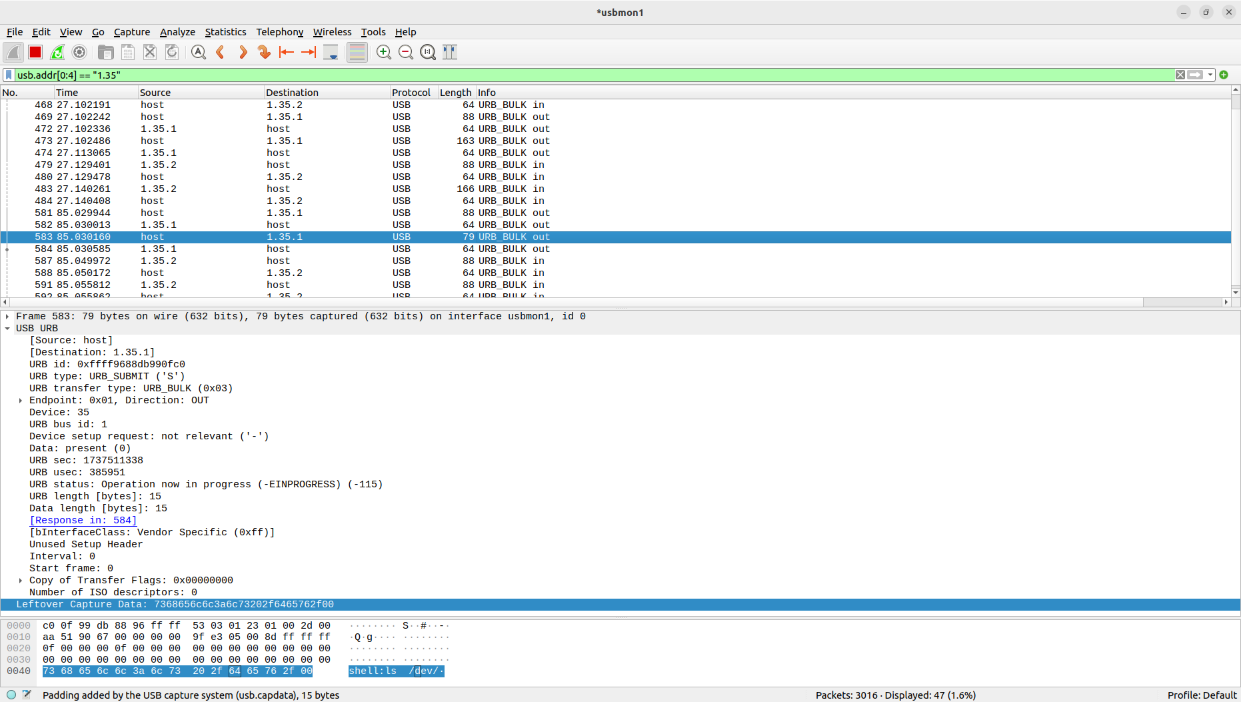This screenshot has width=1241, height=702.
Task: Follow the Response in: 584 link
Action: click(83, 520)
